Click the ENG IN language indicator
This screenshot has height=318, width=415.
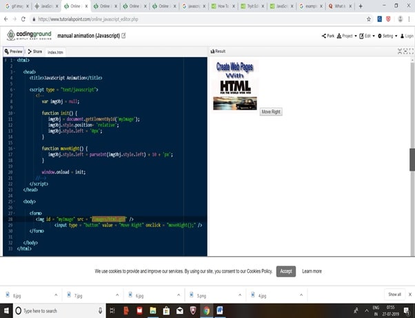point(376,311)
